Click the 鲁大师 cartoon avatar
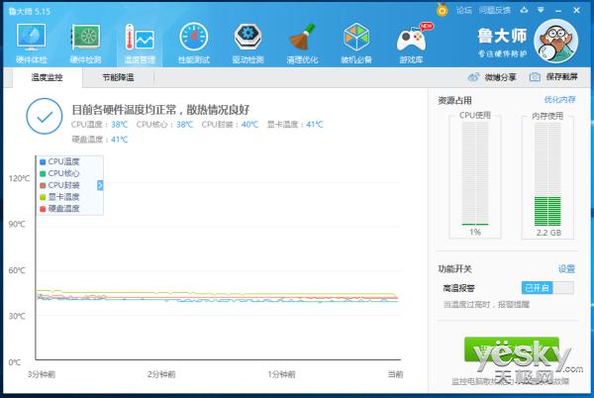Screen dimensions: 594x398 tap(555, 41)
